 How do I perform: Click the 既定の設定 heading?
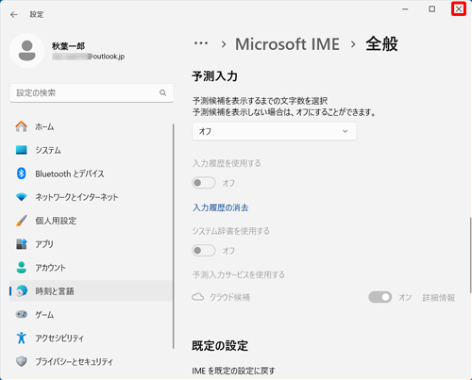(220, 345)
